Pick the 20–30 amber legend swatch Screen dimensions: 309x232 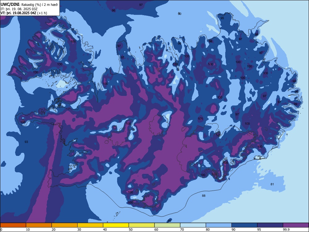pos(65,225)
